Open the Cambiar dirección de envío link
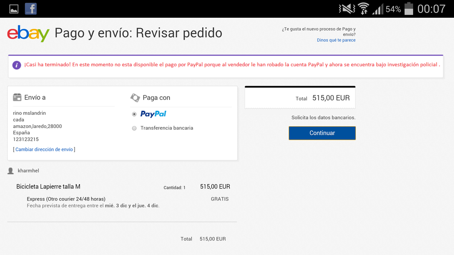 point(44,149)
